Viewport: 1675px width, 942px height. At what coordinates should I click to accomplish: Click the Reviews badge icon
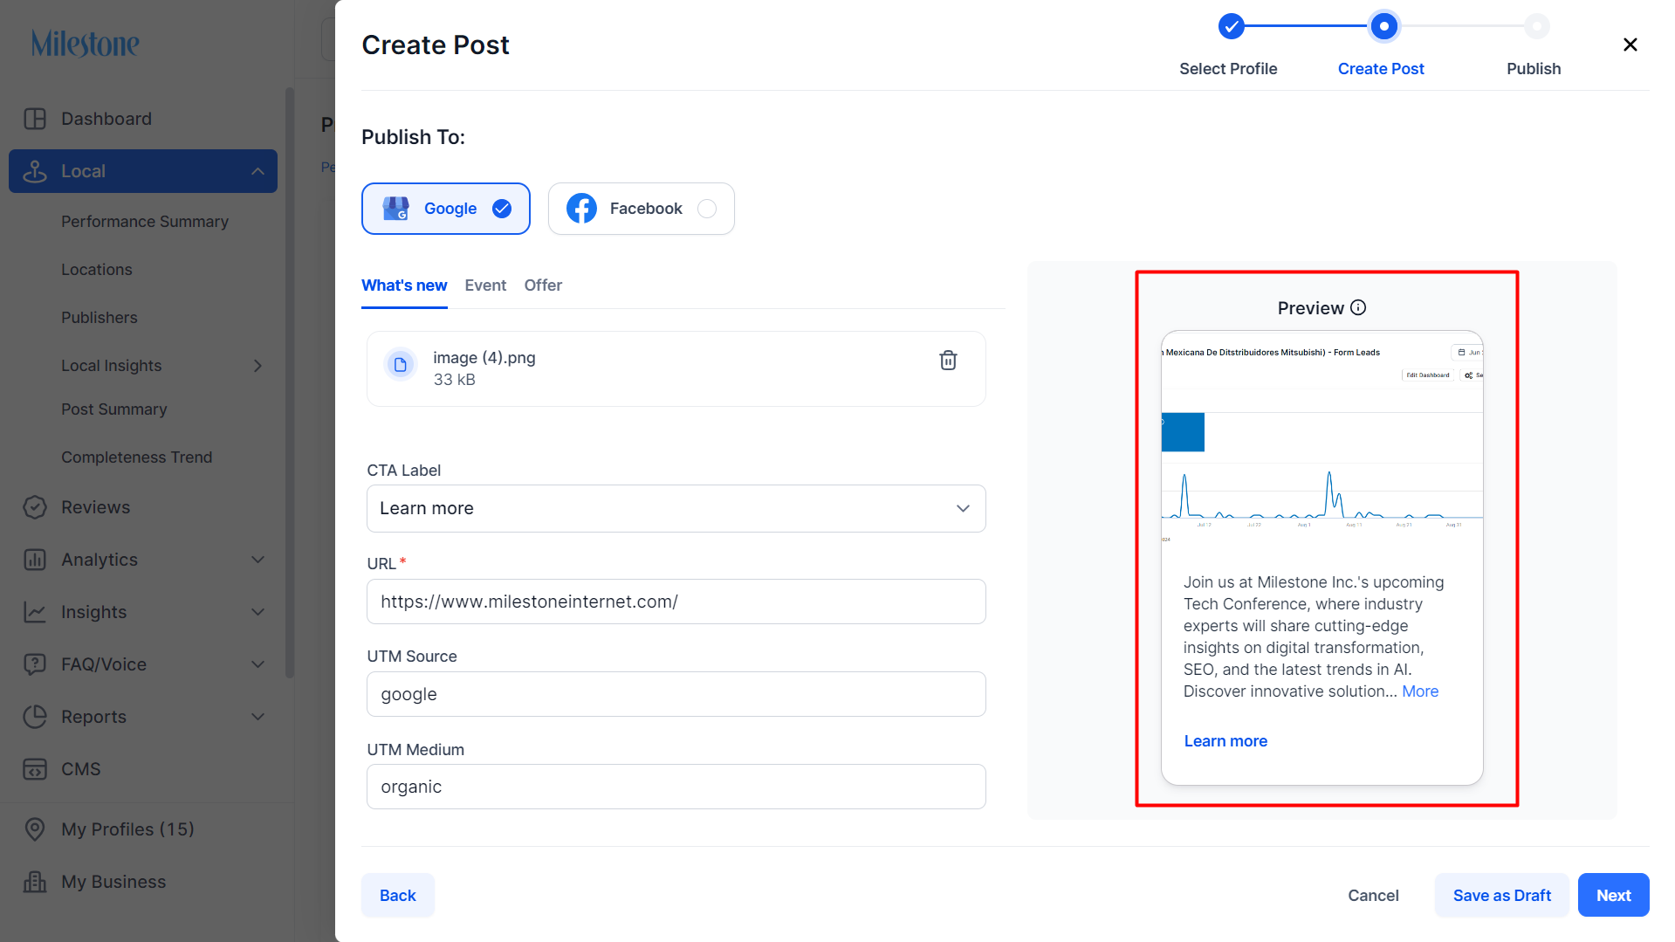tap(35, 507)
